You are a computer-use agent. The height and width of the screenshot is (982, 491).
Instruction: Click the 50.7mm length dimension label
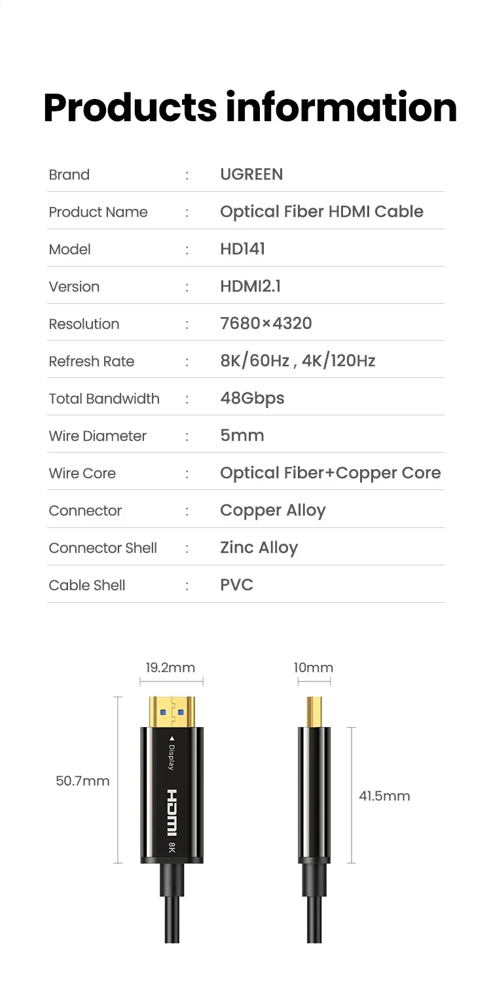pyautogui.click(x=82, y=781)
